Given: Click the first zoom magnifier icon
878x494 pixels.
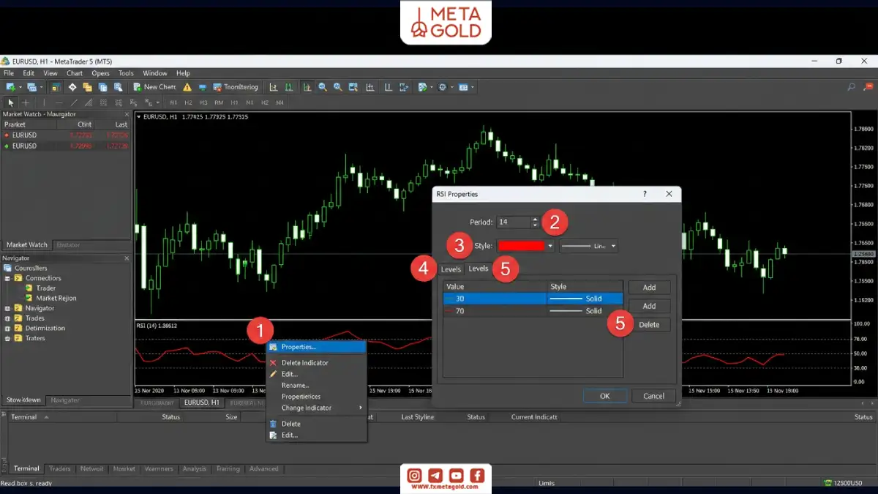Looking at the screenshot, I should click(323, 87).
